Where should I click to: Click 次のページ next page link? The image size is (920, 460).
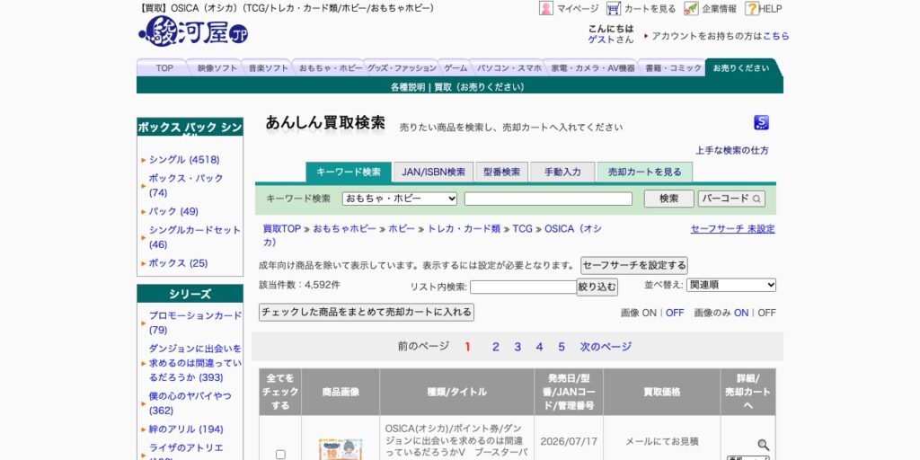[x=606, y=347]
